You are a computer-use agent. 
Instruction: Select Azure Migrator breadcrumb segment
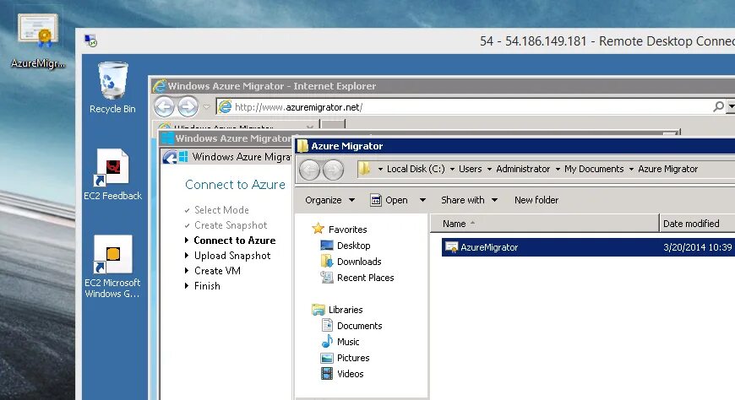[667, 169]
